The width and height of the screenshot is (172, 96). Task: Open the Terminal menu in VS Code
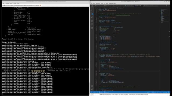click(x=111, y=3)
